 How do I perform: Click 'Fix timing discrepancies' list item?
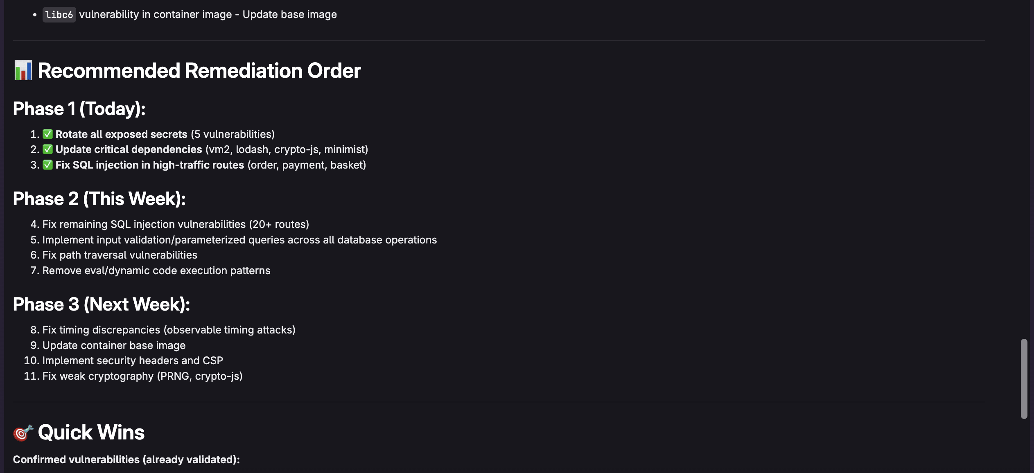click(x=169, y=330)
